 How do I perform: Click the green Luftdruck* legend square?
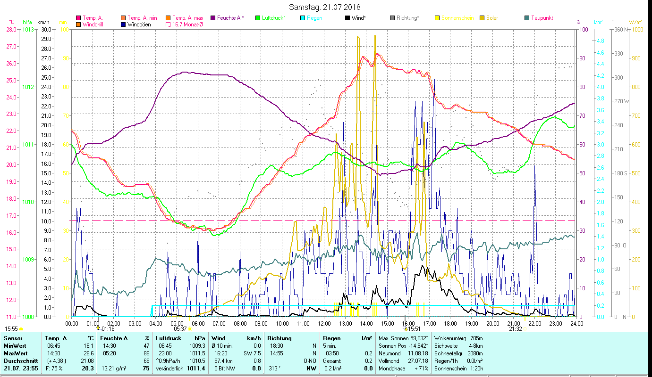coord(258,18)
